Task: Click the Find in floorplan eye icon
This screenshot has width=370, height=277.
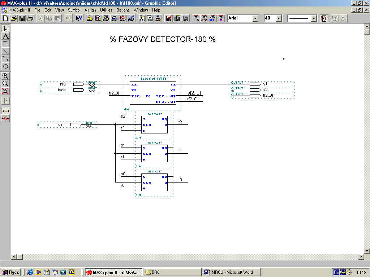Action: (x=221, y=18)
